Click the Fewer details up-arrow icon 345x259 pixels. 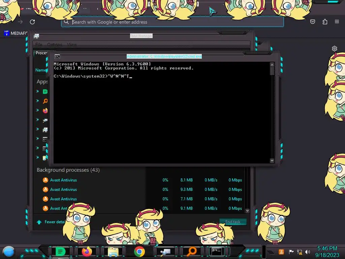[x=39, y=222]
